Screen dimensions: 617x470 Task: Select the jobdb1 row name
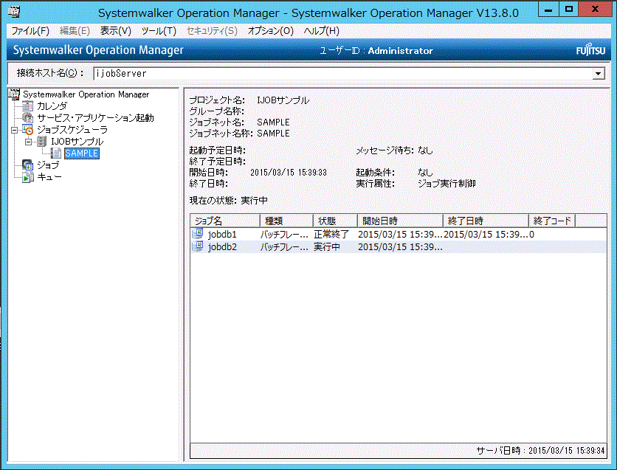click(x=222, y=234)
